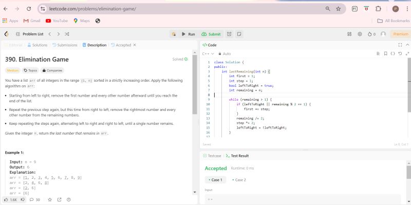Click the debugger icon left of Run
Viewport: 411px width, 205px height.
pyautogui.click(x=173, y=34)
